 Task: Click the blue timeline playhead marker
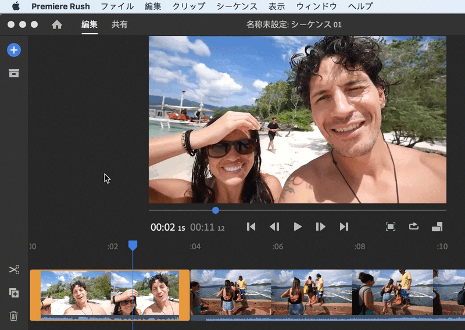click(133, 246)
